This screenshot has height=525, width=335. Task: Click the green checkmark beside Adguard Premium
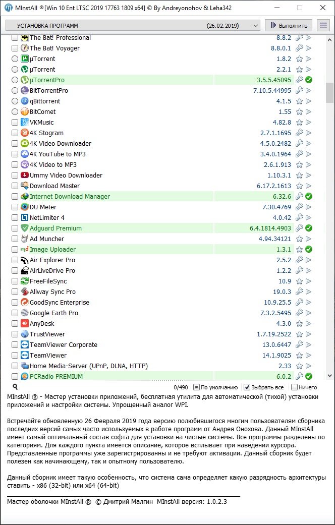[309, 228]
